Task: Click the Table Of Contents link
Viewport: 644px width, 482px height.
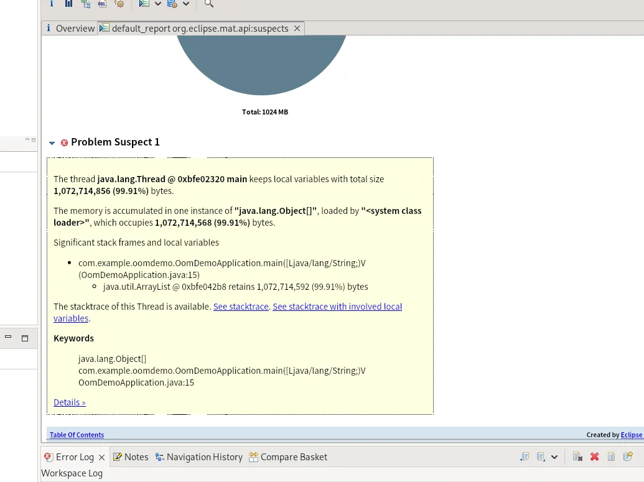Action: coord(77,435)
